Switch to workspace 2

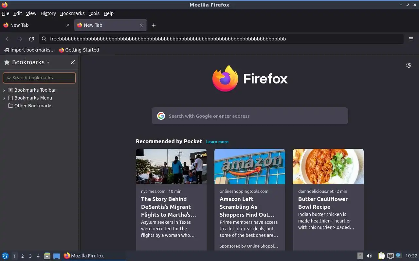point(22,256)
